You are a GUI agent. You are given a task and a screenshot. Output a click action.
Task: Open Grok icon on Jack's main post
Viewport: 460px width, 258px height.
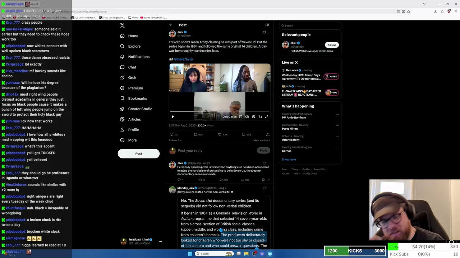[x=264, y=32]
